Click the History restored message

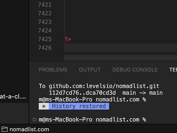pyautogui.click(x=79, y=106)
